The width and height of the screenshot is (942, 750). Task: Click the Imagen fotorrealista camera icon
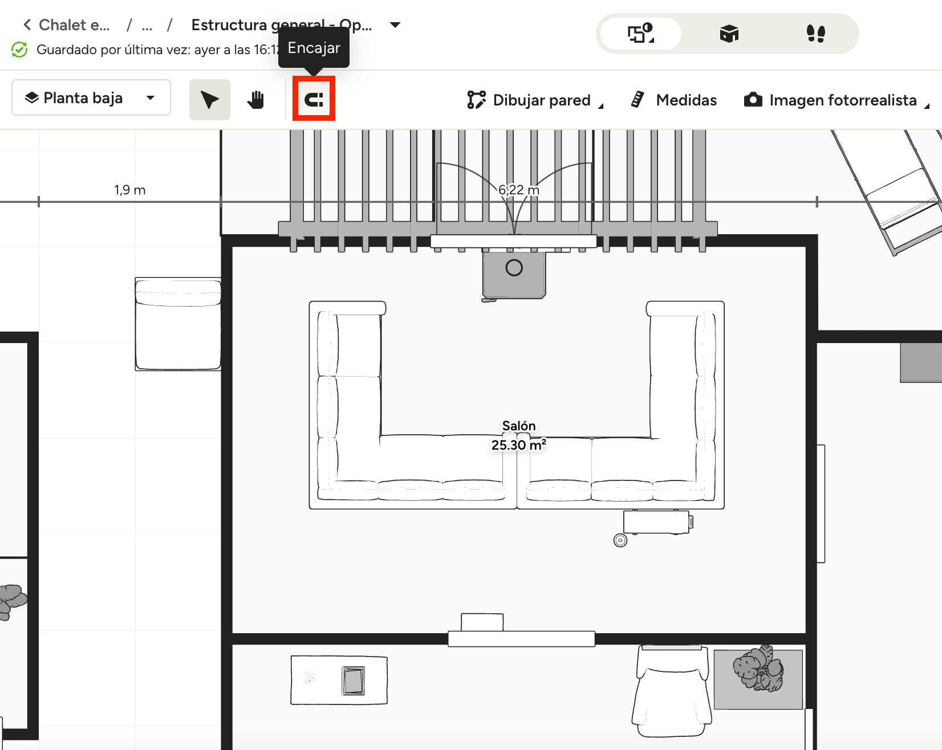point(753,100)
